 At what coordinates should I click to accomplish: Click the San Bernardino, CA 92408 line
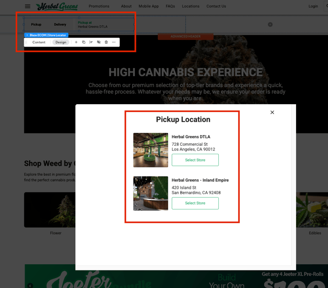[x=196, y=193]
